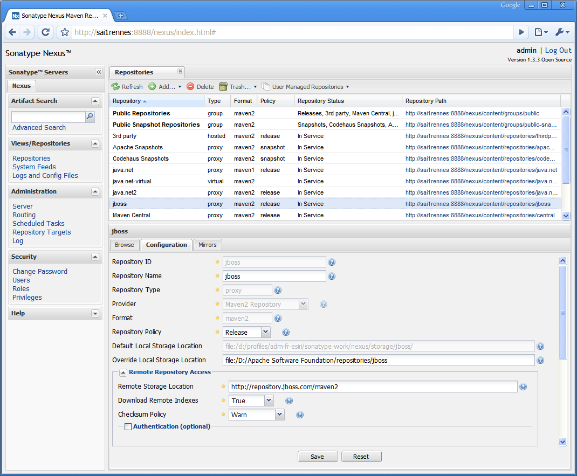Viewport: 577px width, 476px height.
Task: Open the Trash menu icon
Action: [x=223, y=87]
